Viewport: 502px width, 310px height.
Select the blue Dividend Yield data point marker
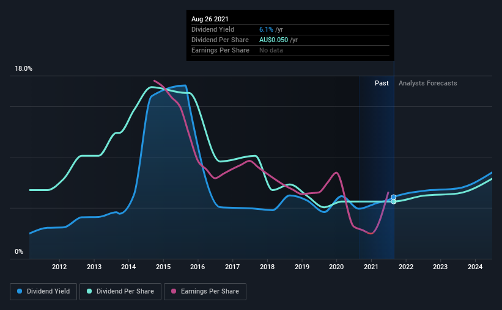394,197
